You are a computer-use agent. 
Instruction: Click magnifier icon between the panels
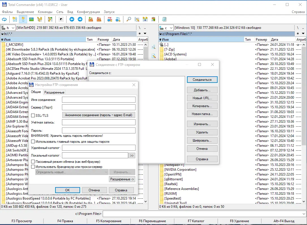(153, 47)
